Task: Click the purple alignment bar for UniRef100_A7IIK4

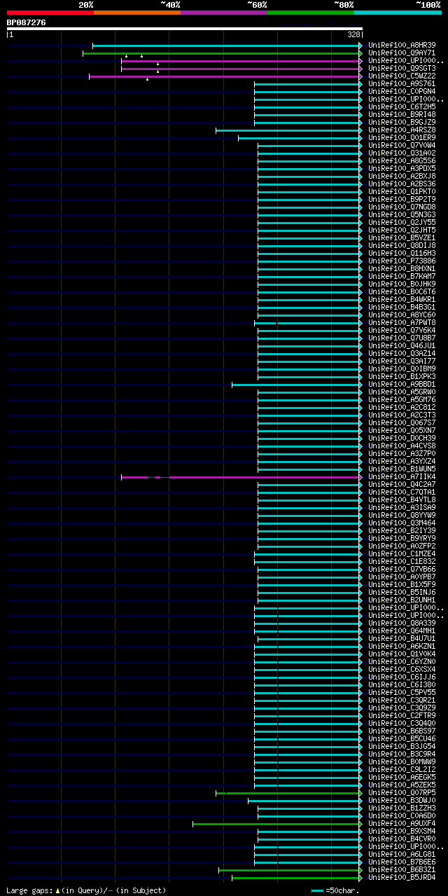Action: pyautogui.click(x=241, y=477)
